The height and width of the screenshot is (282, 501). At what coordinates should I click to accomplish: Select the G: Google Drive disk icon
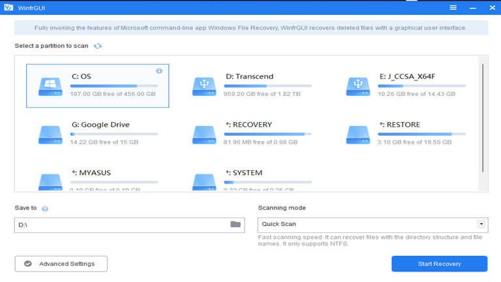pos(50,134)
